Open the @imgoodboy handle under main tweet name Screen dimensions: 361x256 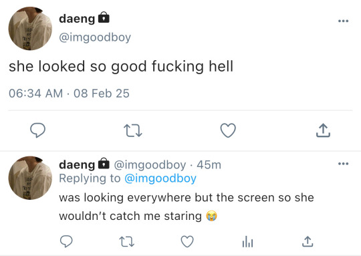95,37
